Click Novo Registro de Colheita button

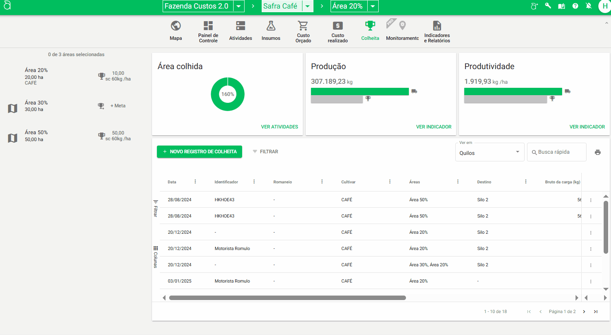pos(199,152)
